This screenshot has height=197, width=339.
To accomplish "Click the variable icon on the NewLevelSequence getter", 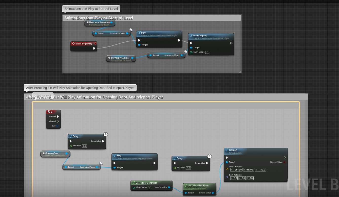I will (87, 22).
